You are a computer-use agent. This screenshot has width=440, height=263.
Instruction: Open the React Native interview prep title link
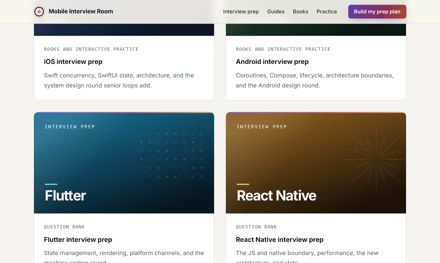[x=280, y=240]
